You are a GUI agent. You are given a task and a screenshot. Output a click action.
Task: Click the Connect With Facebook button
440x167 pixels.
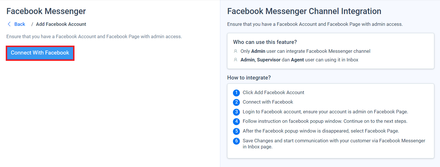[40, 53]
